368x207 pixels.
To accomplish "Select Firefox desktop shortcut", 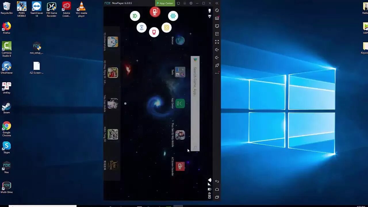I will (x=7, y=28).
